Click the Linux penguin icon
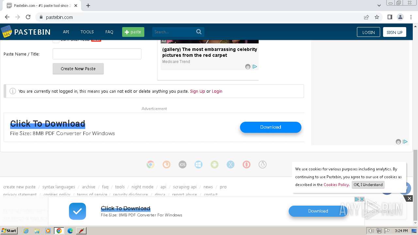418x235 pixels. tap(263, 164)
